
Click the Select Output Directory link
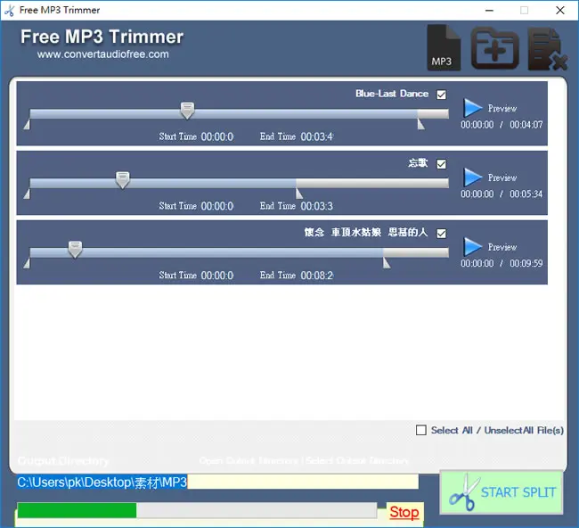point(357,461)
